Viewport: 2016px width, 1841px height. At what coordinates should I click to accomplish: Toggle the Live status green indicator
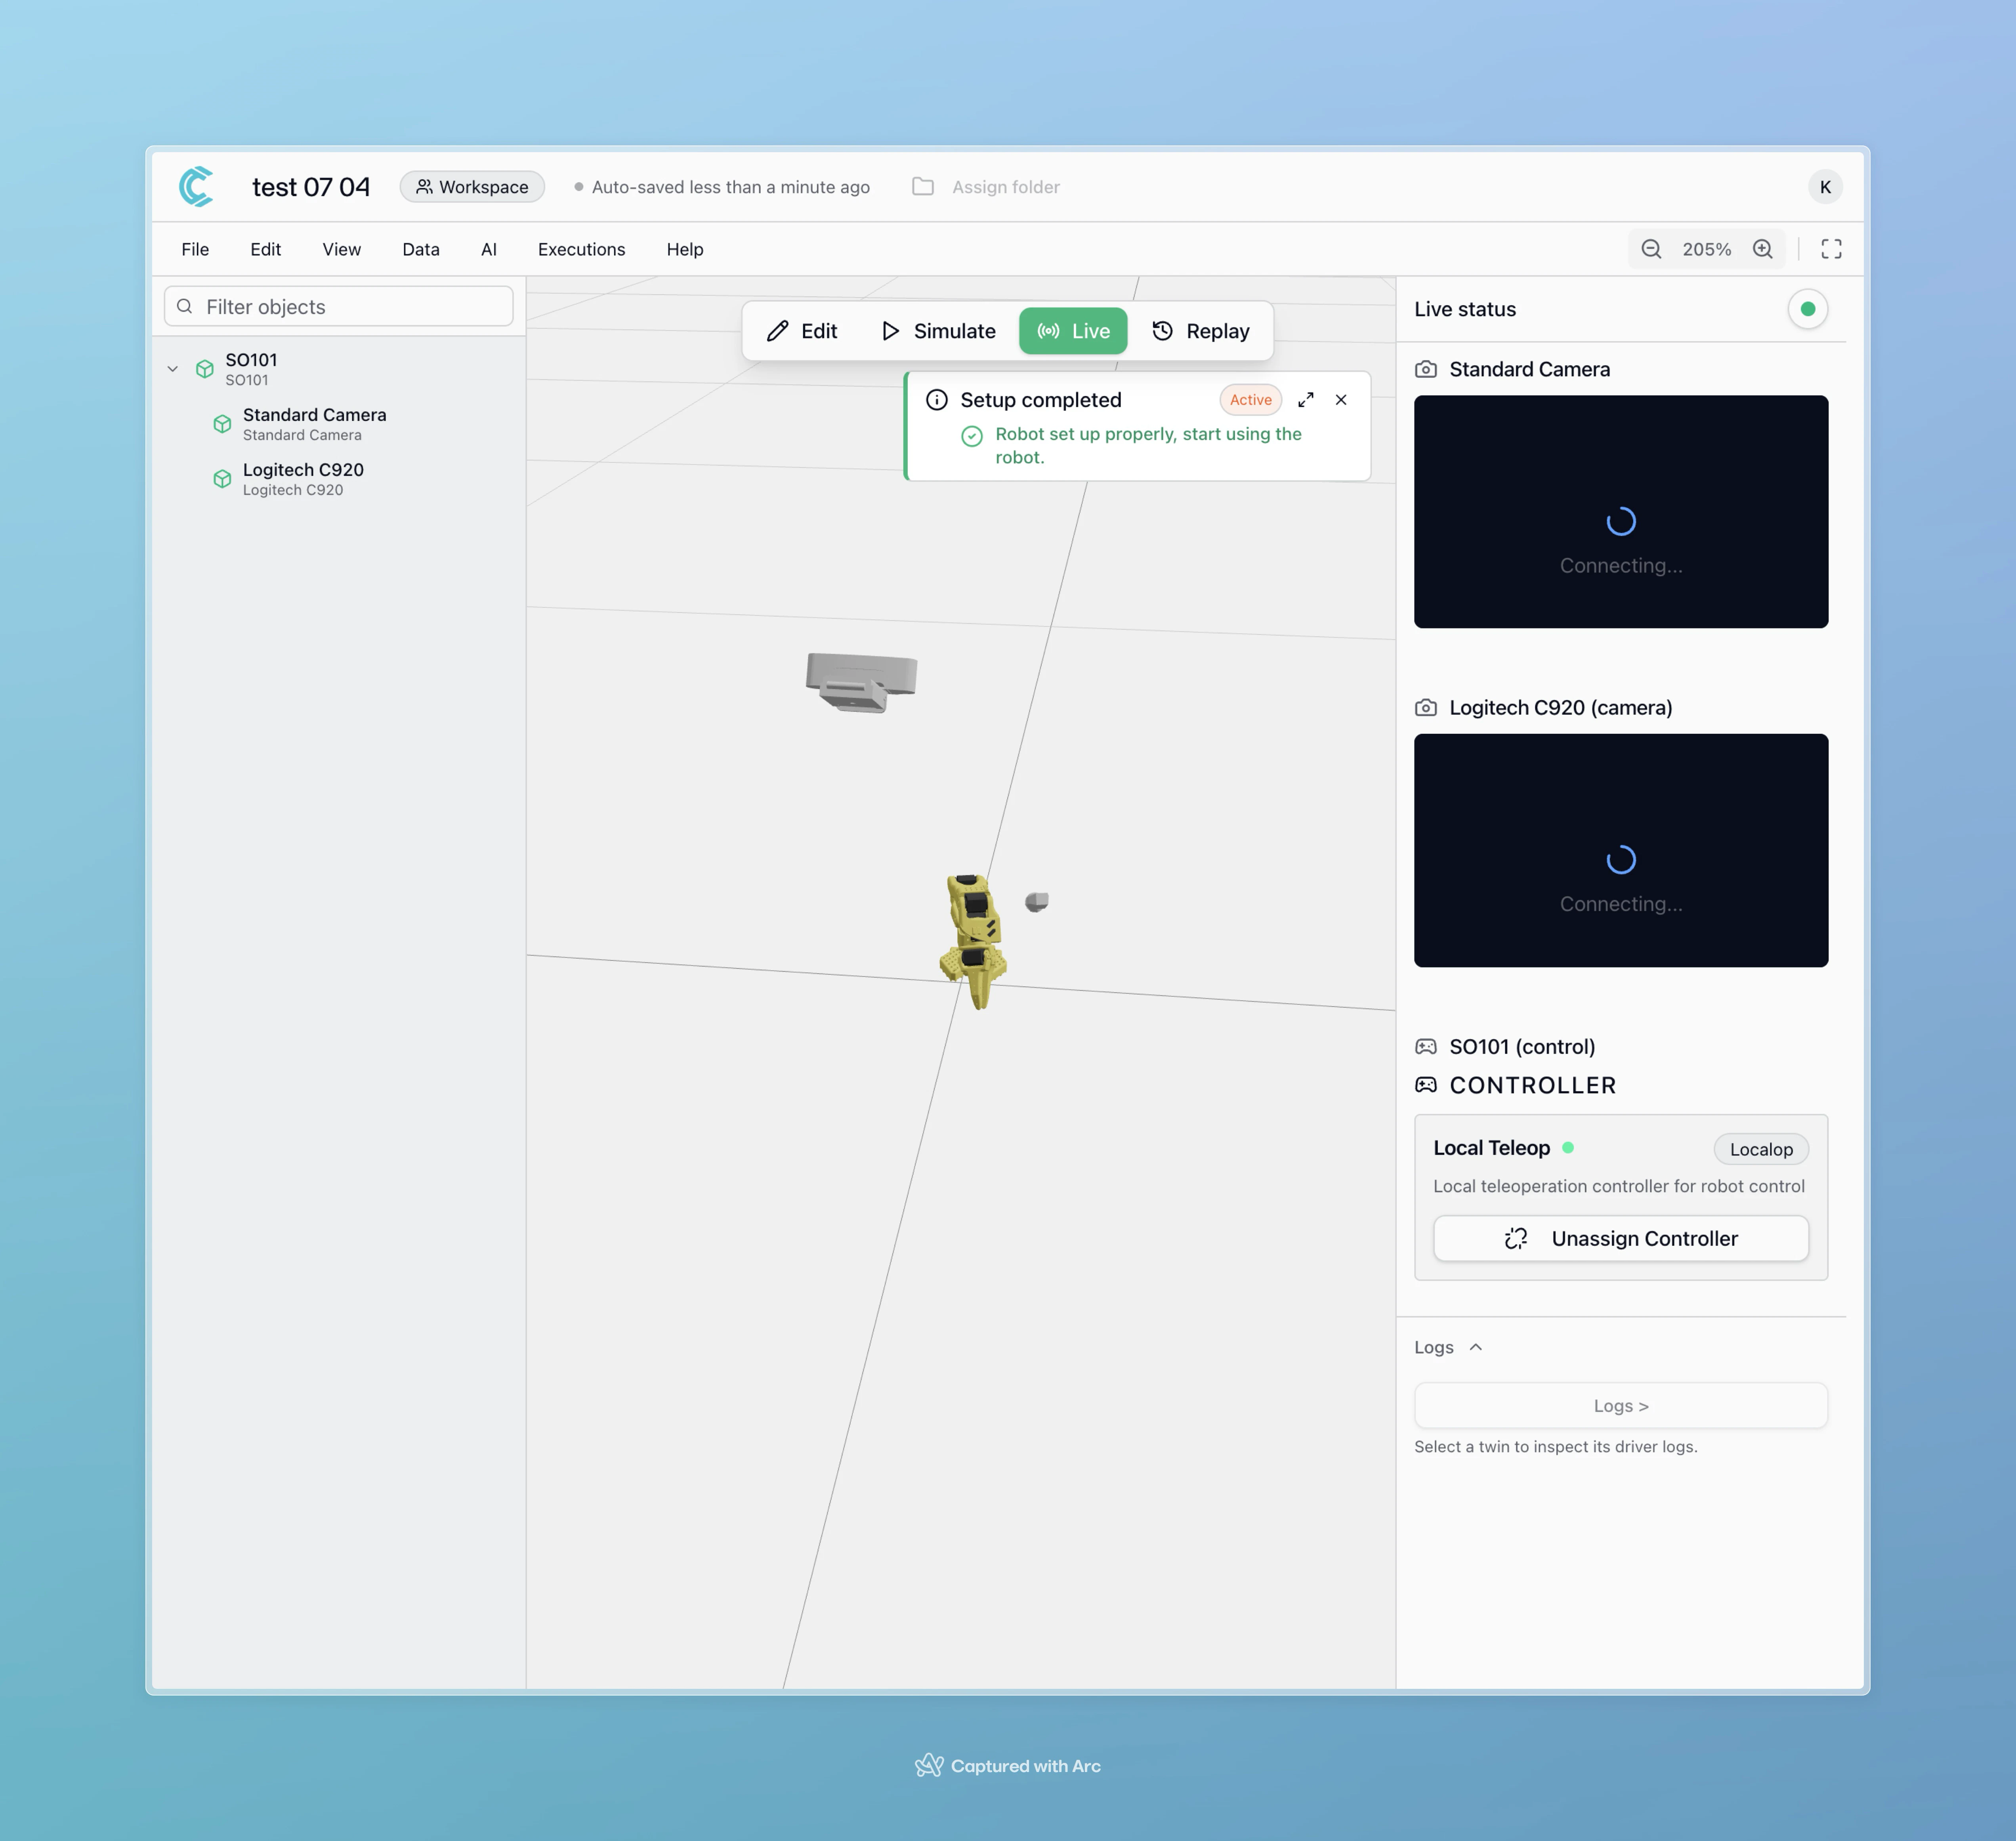coord(1808,309)
